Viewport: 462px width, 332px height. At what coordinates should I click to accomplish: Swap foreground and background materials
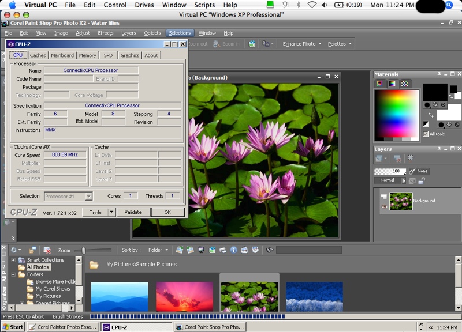point(431,115)
